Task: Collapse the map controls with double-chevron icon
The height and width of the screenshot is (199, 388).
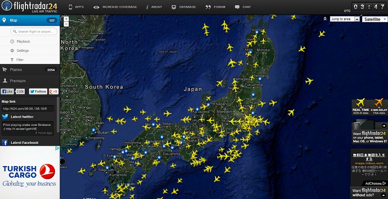Action: [325, 19]
